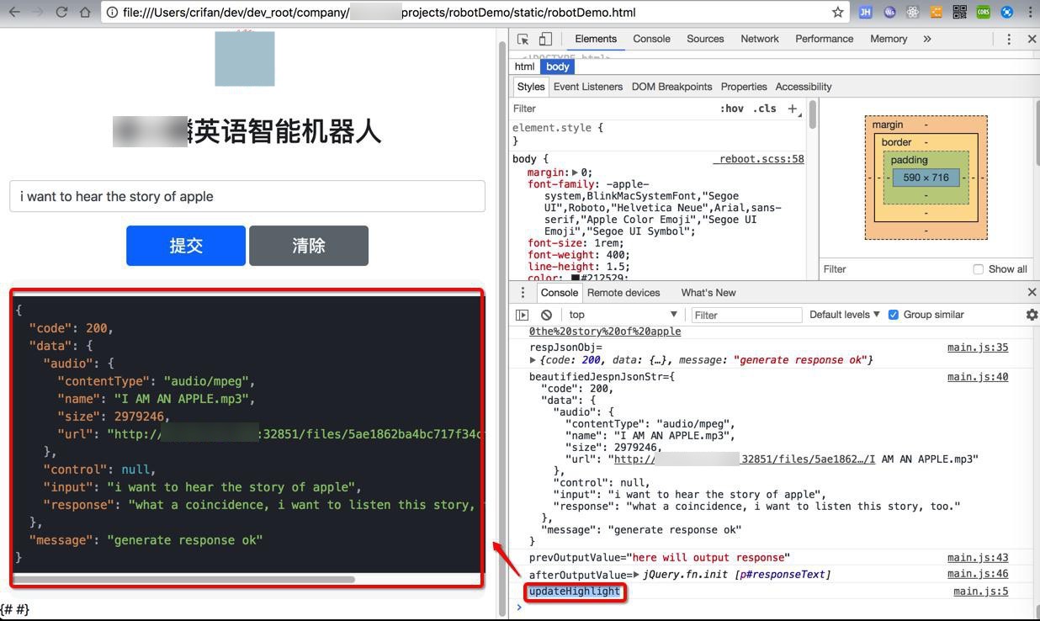The height and width of the screenshot is (621, 1040).
Task: Go back with browser back arrow
Action: coord(14,13)
